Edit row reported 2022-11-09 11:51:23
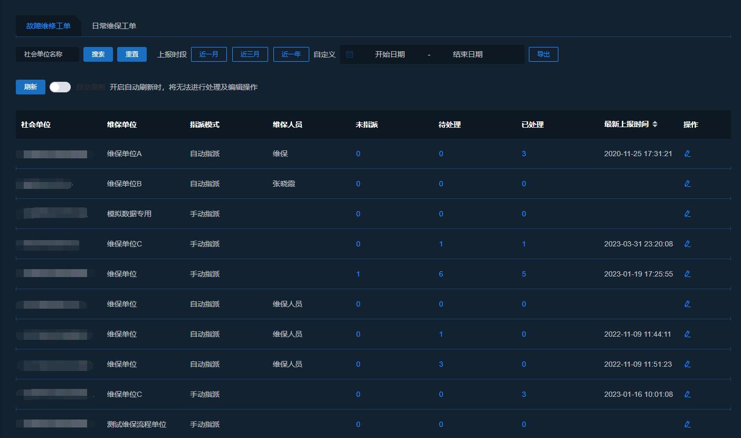This screenshot has width=741, height=438. (x=687, y=364)
